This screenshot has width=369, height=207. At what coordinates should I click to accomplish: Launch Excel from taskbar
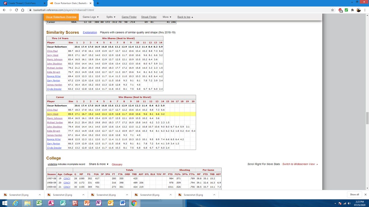click(39, 203)
